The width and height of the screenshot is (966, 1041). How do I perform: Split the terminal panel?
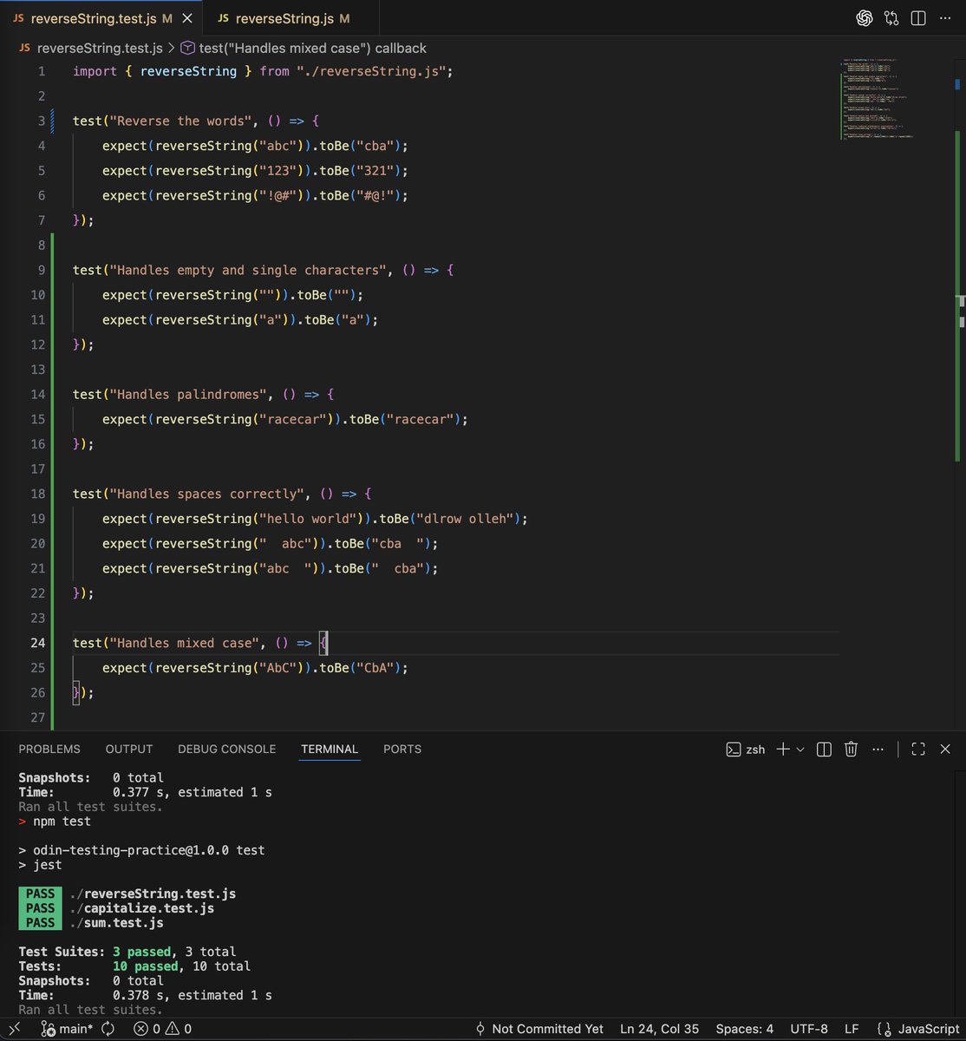[x=823, y=749]
